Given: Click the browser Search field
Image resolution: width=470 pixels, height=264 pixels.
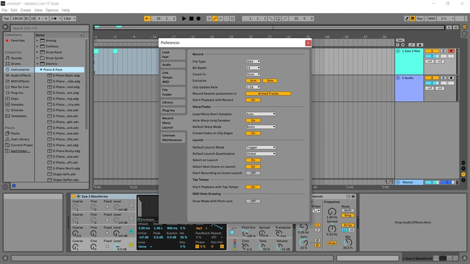Looking at the screenshot, I should point(50,28).
